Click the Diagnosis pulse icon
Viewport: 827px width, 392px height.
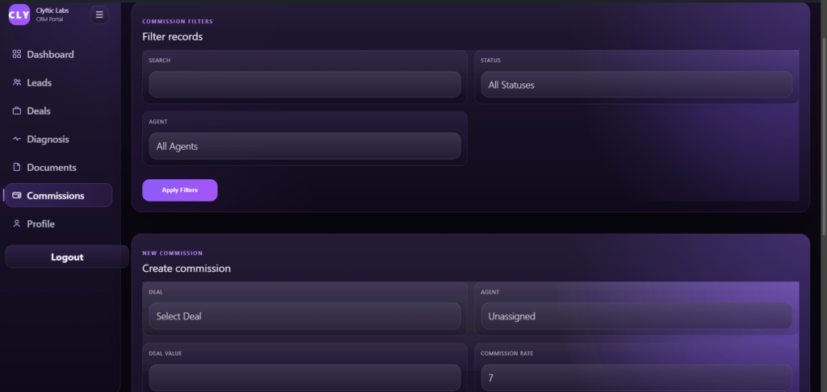coord(17,139)
